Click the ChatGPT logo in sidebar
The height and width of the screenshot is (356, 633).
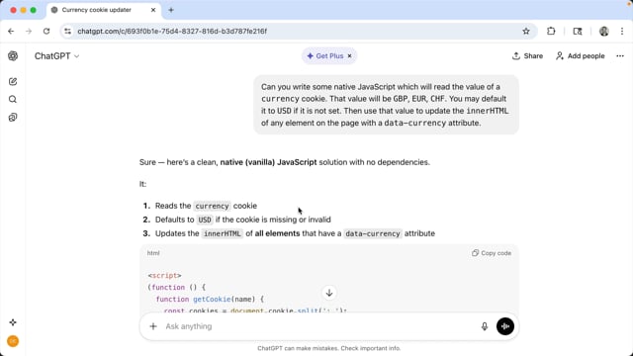coord(13,56)
